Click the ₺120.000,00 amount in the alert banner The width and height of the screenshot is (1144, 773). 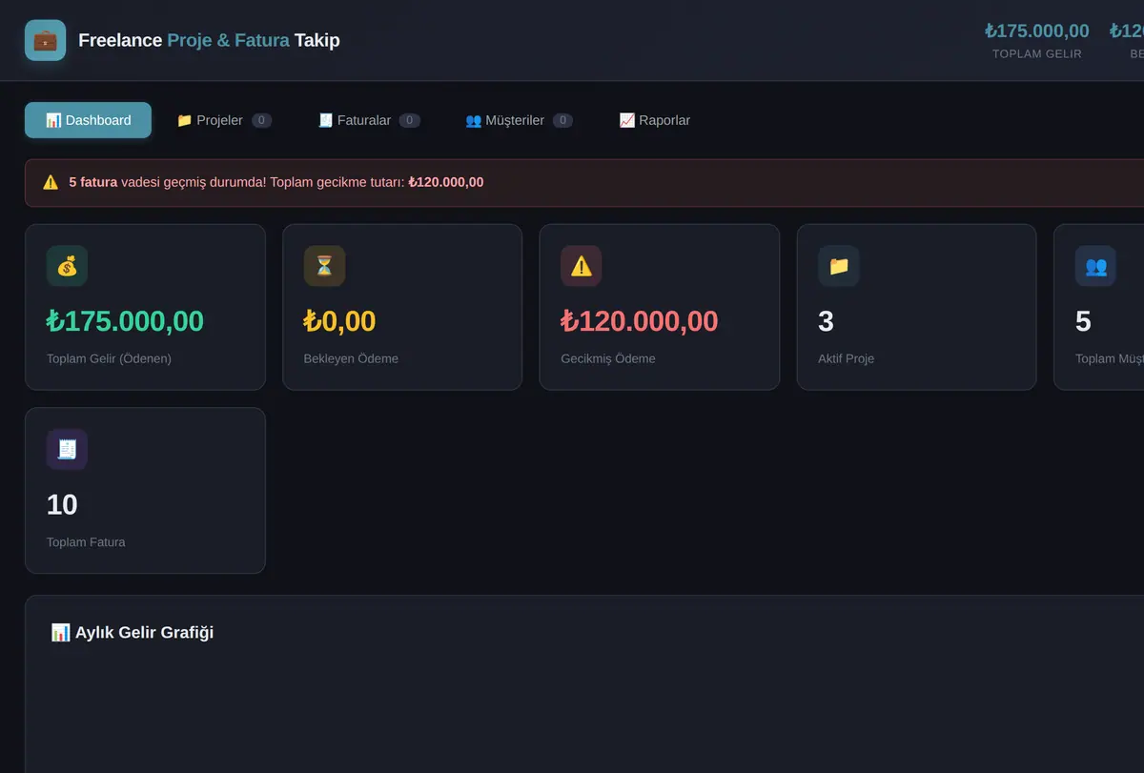point(446,182)
